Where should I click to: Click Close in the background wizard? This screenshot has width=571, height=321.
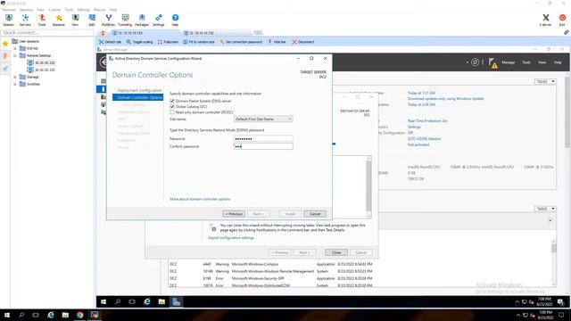(x=336, y=252)
